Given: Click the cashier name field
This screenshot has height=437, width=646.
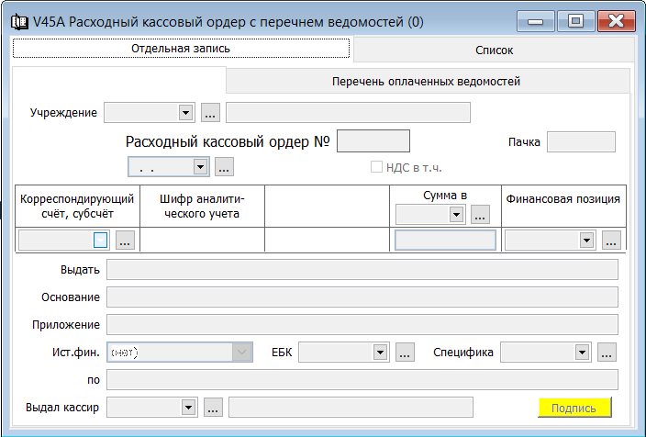Looking at the screenshot, I should click(351, 408).
